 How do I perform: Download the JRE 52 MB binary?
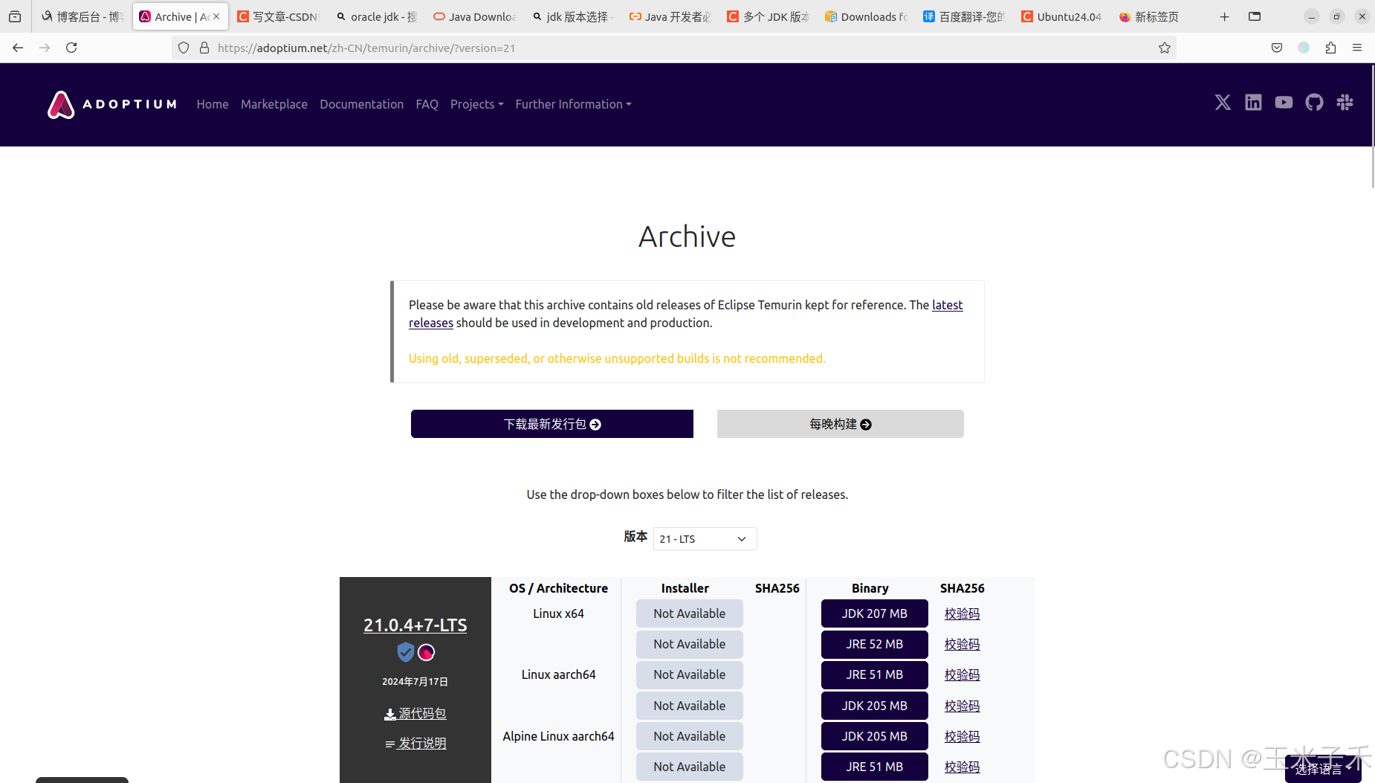[875, 644]
